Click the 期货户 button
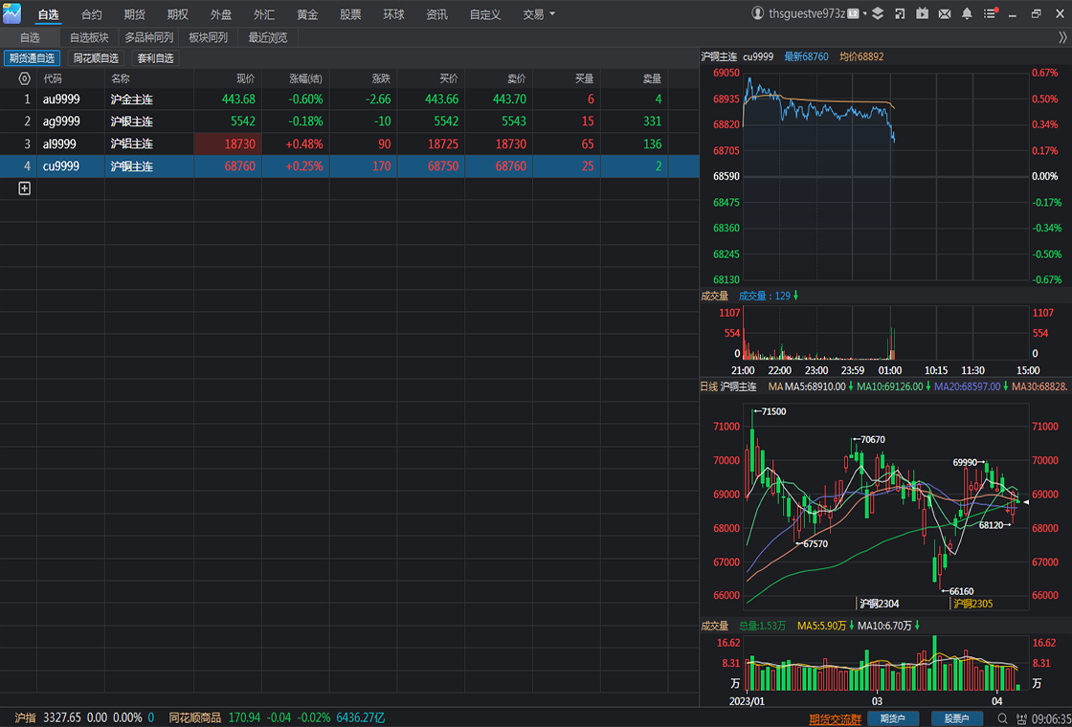Image resolution: width=1072 pixels, height=727 pixels. click(893, 718)
